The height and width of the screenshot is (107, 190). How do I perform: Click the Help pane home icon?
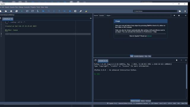(x=174, y=15)
